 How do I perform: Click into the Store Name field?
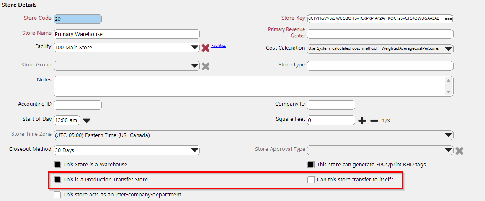pyautogui.click(x=126, y=34)
